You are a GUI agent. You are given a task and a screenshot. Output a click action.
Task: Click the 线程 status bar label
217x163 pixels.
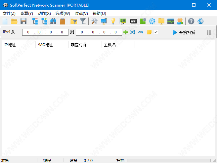47,160
